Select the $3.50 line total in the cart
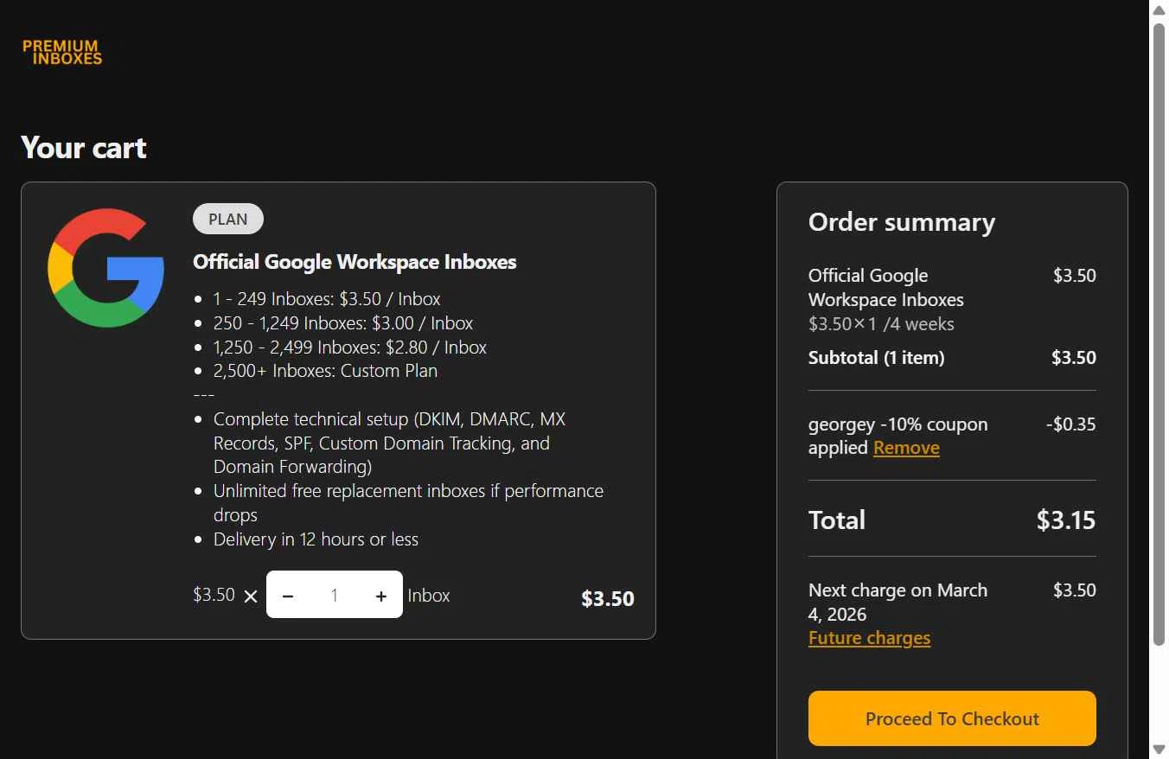Image resolution: width=1169 pixels, height=759 pixels. pos(608,599)
